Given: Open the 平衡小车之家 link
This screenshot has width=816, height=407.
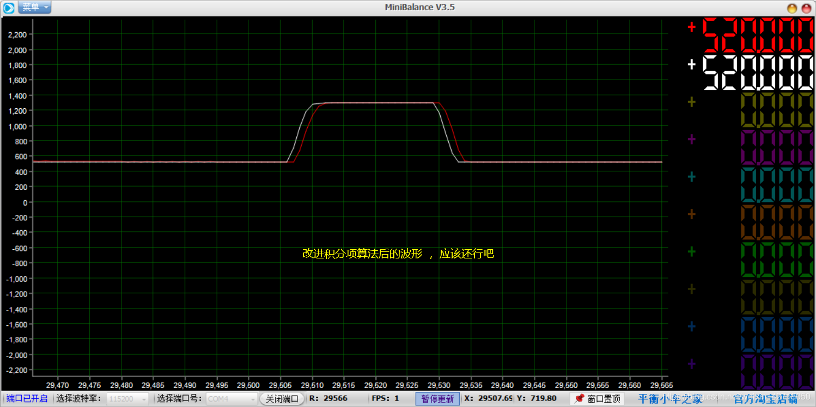Looking at the screenshot, I should point(670,399).
